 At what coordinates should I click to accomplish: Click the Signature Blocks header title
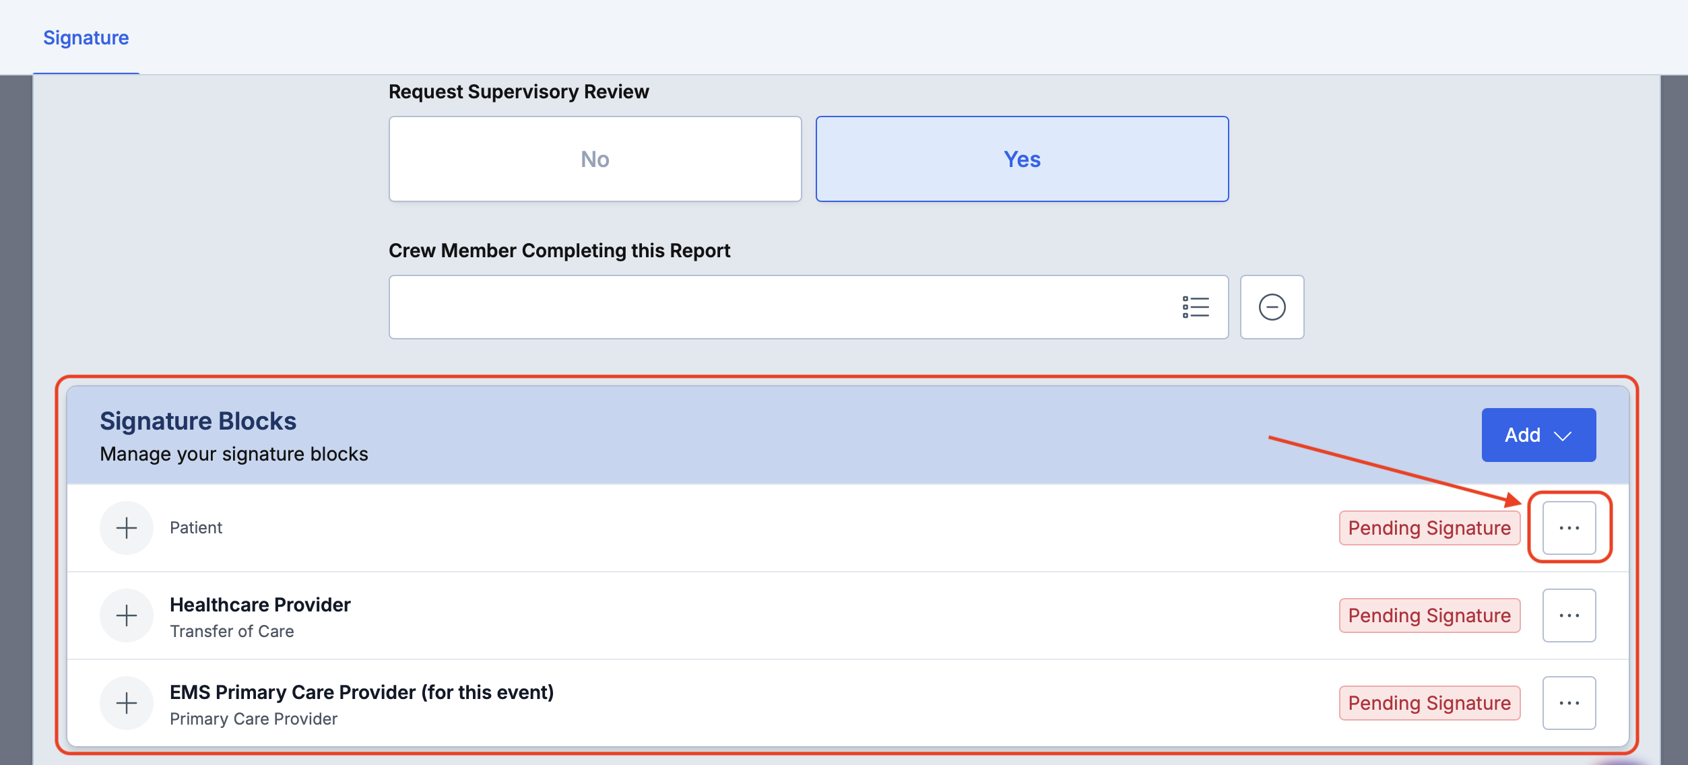coord(198,421)
